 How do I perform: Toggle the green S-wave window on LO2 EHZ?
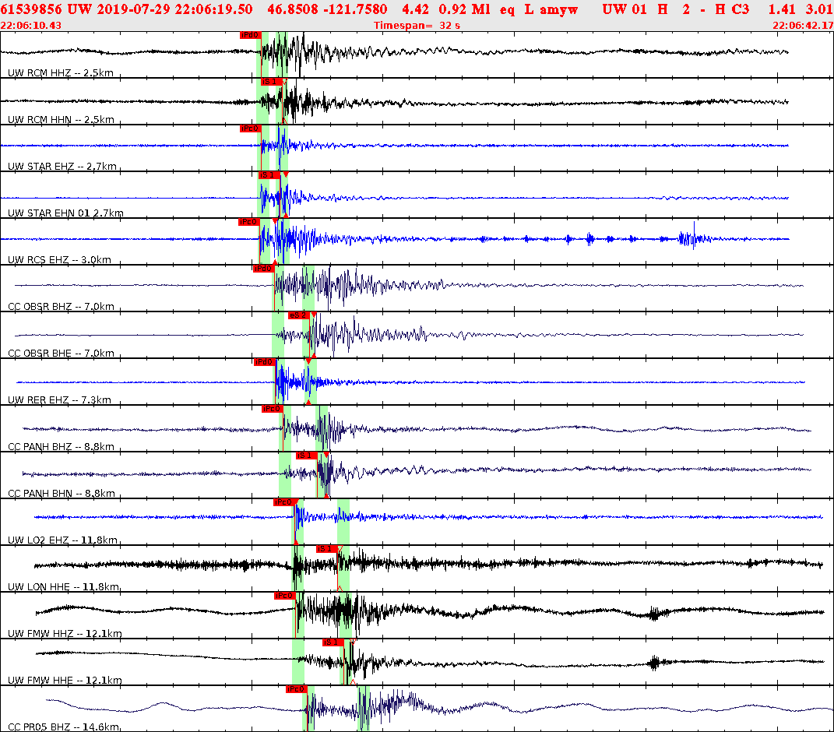[343, 518]
